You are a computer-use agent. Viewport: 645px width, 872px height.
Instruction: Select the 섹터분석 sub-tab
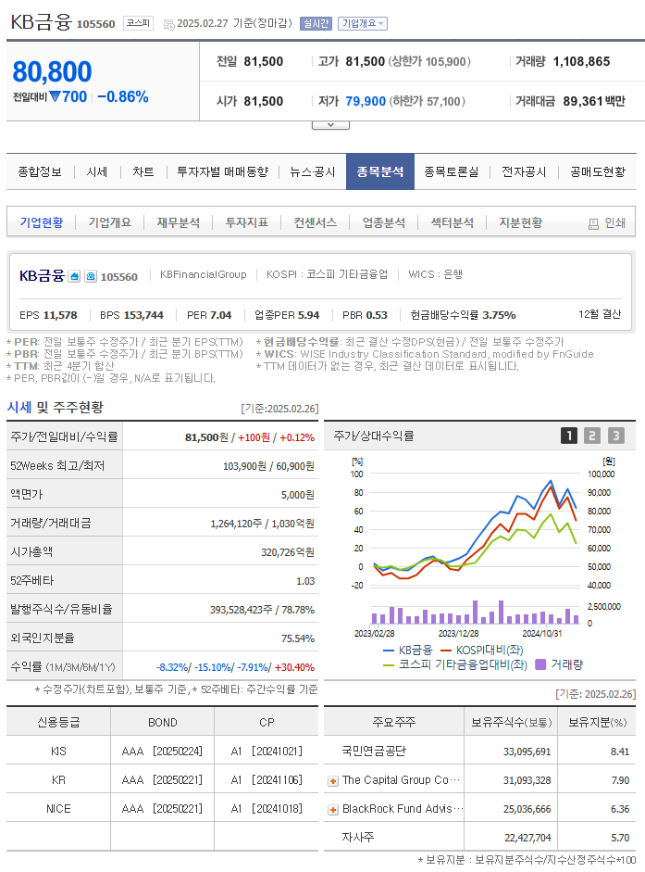point(453,222)
